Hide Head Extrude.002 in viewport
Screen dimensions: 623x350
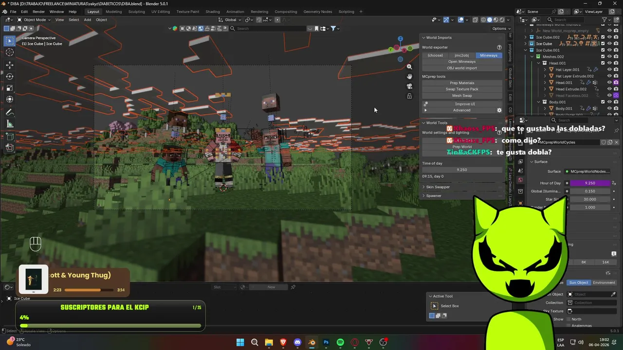pyautogui.click(x=609, y=89)
